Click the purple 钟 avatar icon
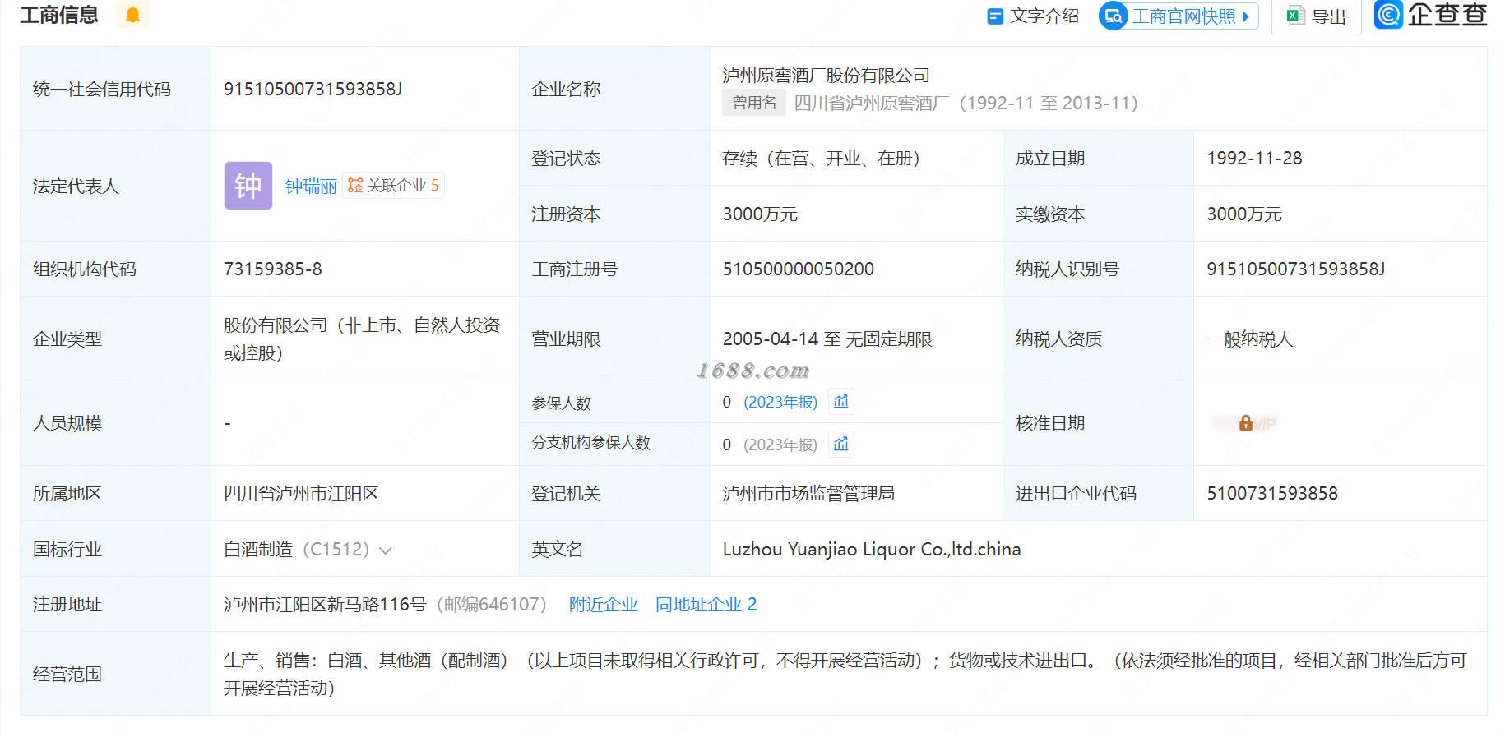This screenshot has width=1505, height=737. point(248,186)
